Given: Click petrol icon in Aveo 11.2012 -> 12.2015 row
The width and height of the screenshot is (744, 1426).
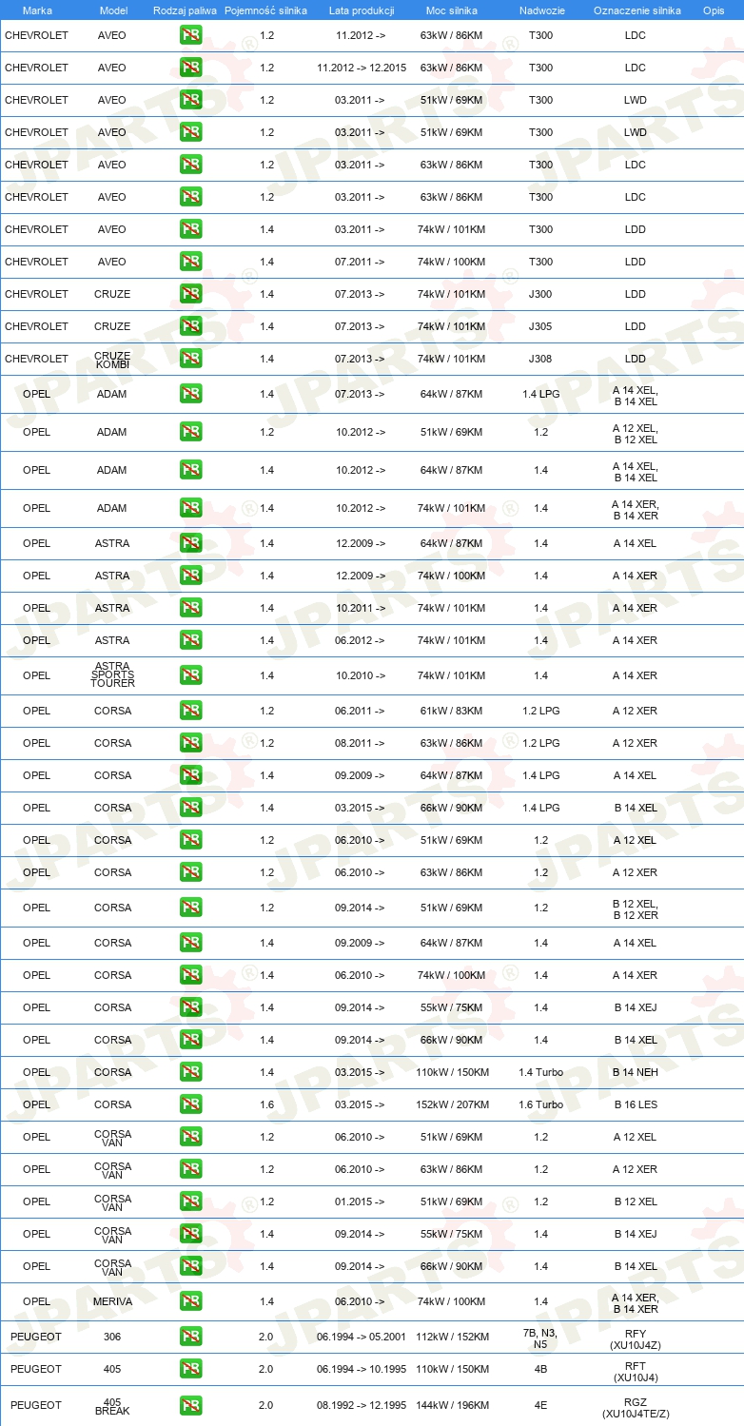Looking at the screenshot, I should tap(190, 68).
